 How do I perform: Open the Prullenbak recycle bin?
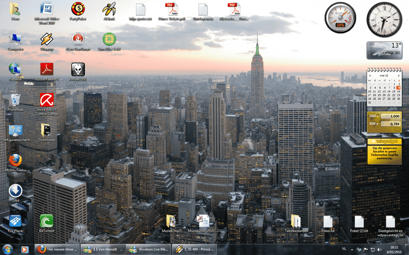16,100
